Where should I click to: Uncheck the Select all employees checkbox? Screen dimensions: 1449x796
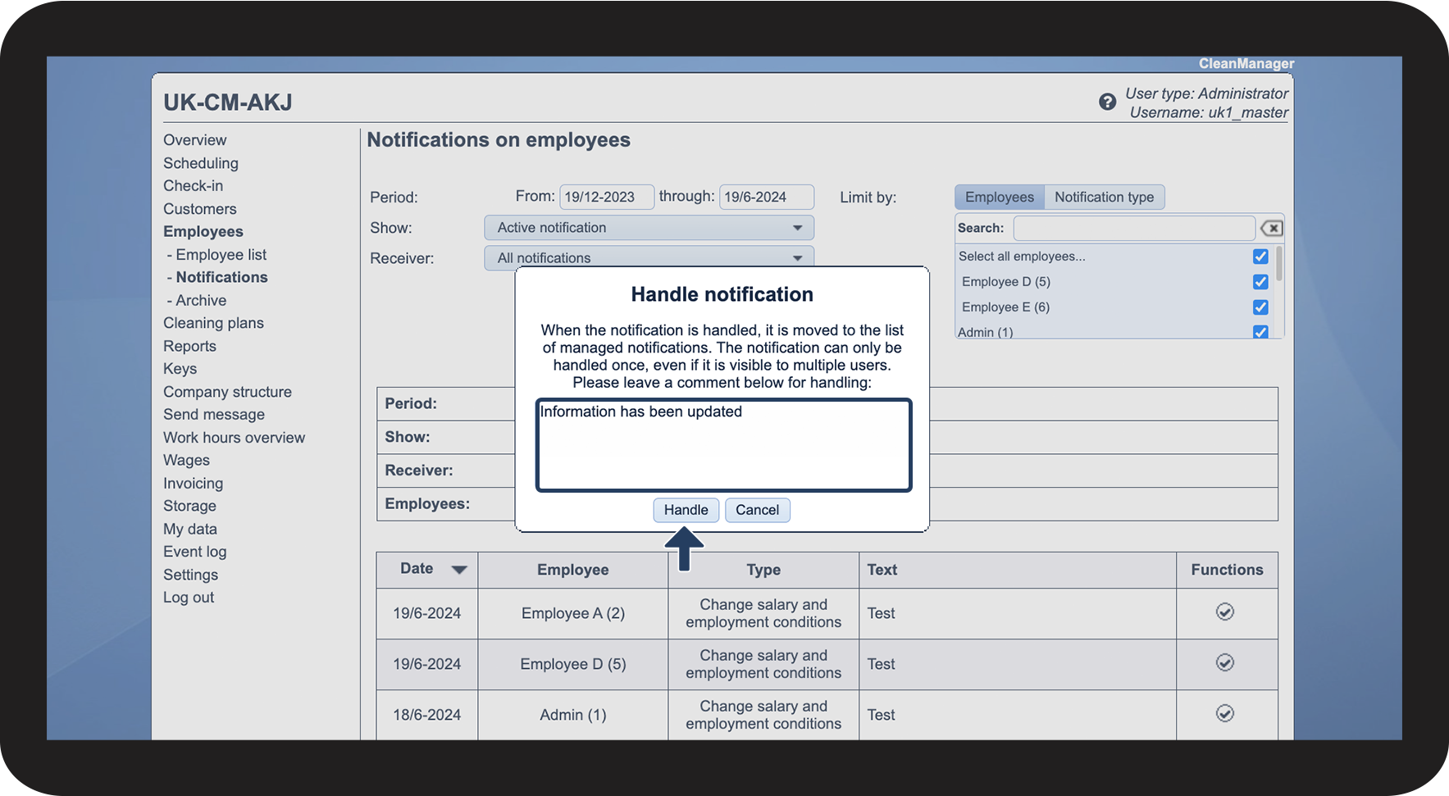[x=1260, y=257]
